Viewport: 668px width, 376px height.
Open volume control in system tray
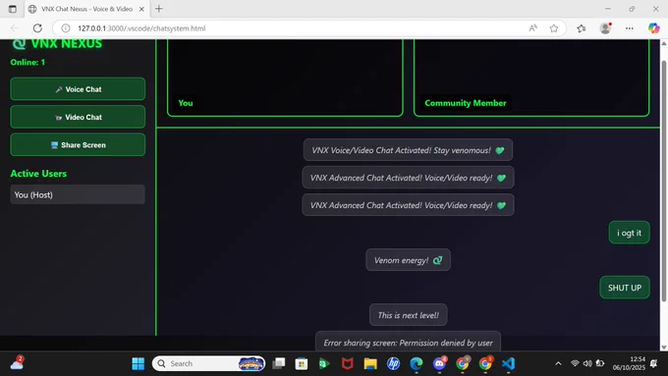point(587,363)
